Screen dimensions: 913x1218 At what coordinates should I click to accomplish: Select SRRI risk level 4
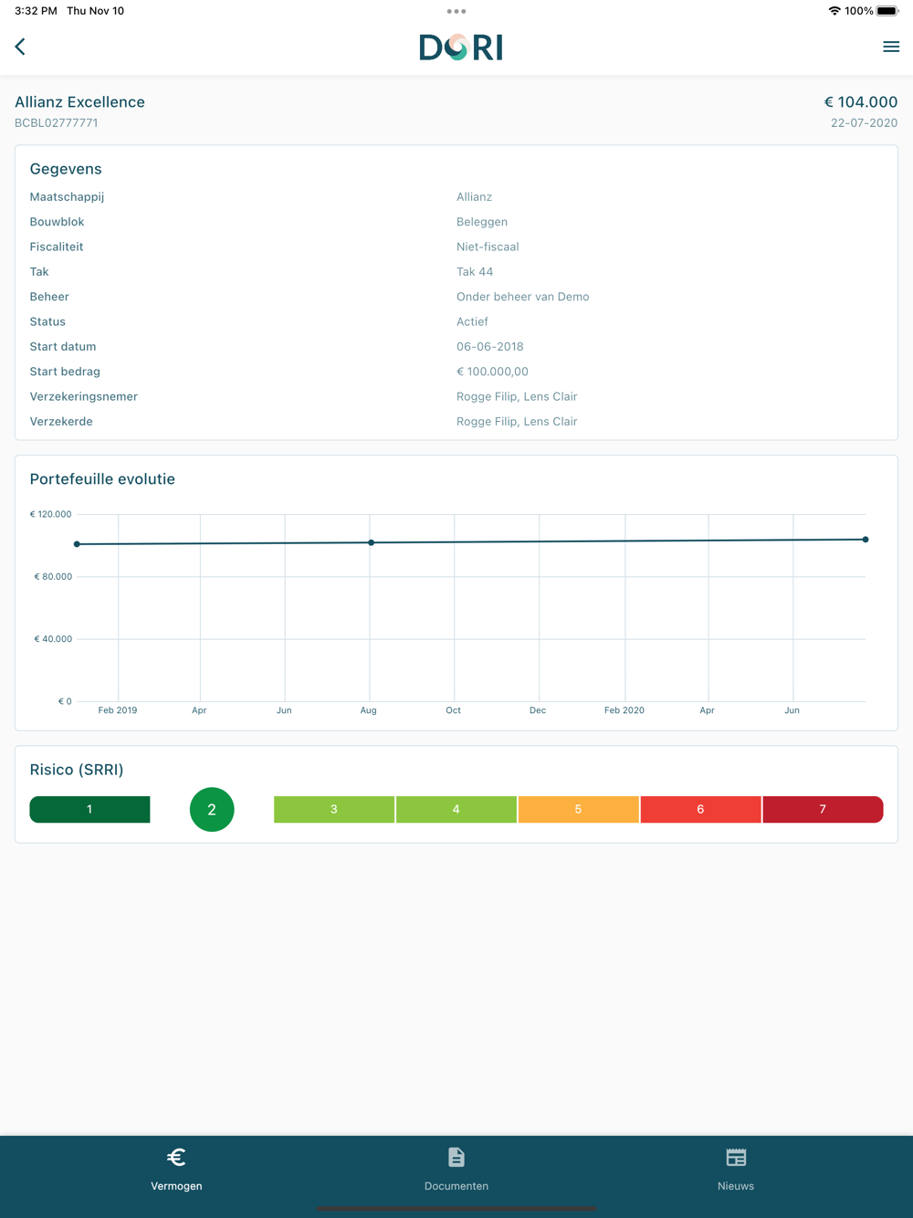(456, 809)
